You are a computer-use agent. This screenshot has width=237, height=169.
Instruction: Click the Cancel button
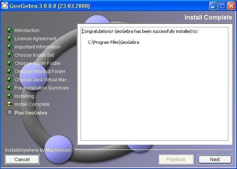[x=22, y=159]
